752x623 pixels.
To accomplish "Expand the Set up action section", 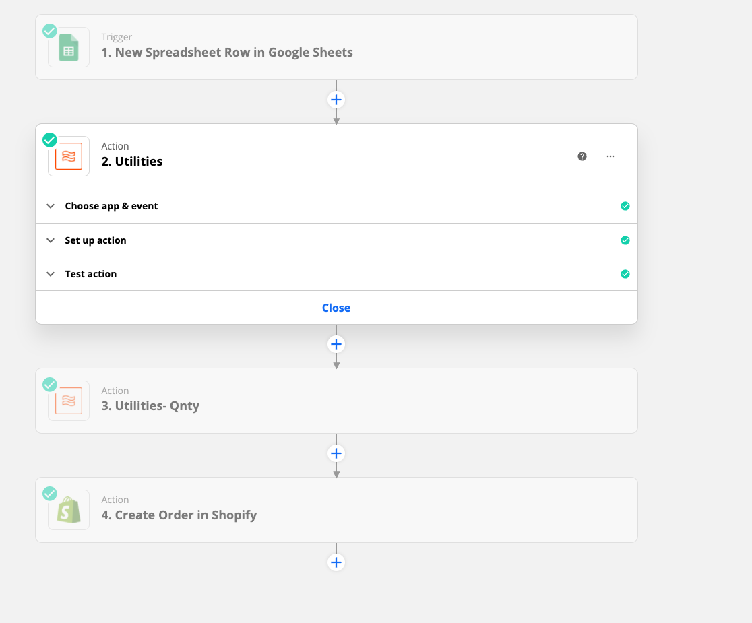I will click(51, 240).
